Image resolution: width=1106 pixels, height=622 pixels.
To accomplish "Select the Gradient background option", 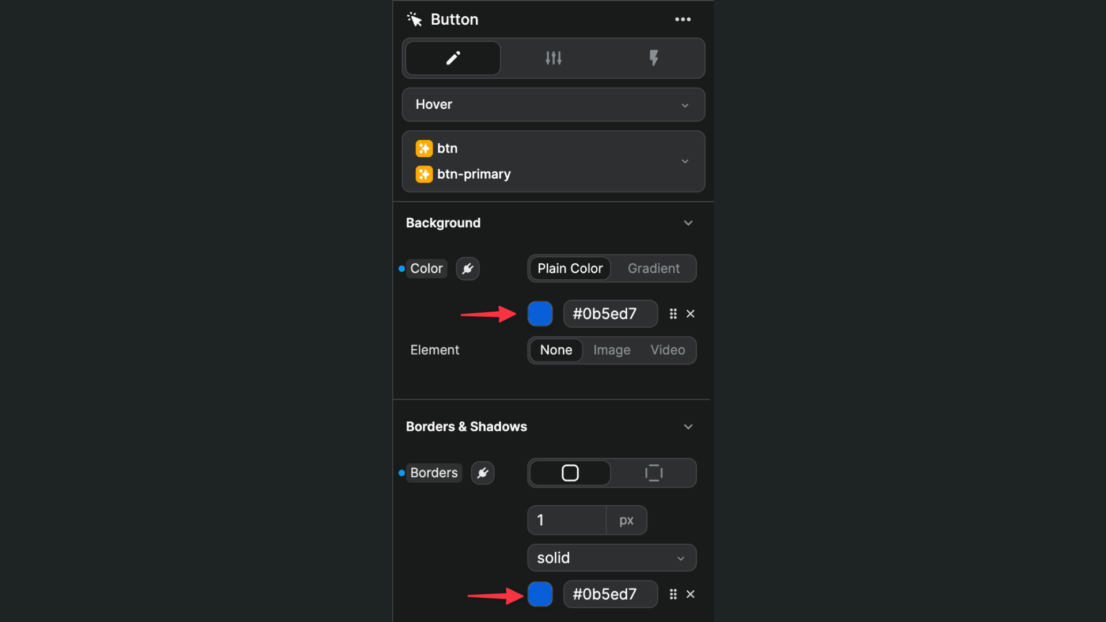I will click(653, 268).
